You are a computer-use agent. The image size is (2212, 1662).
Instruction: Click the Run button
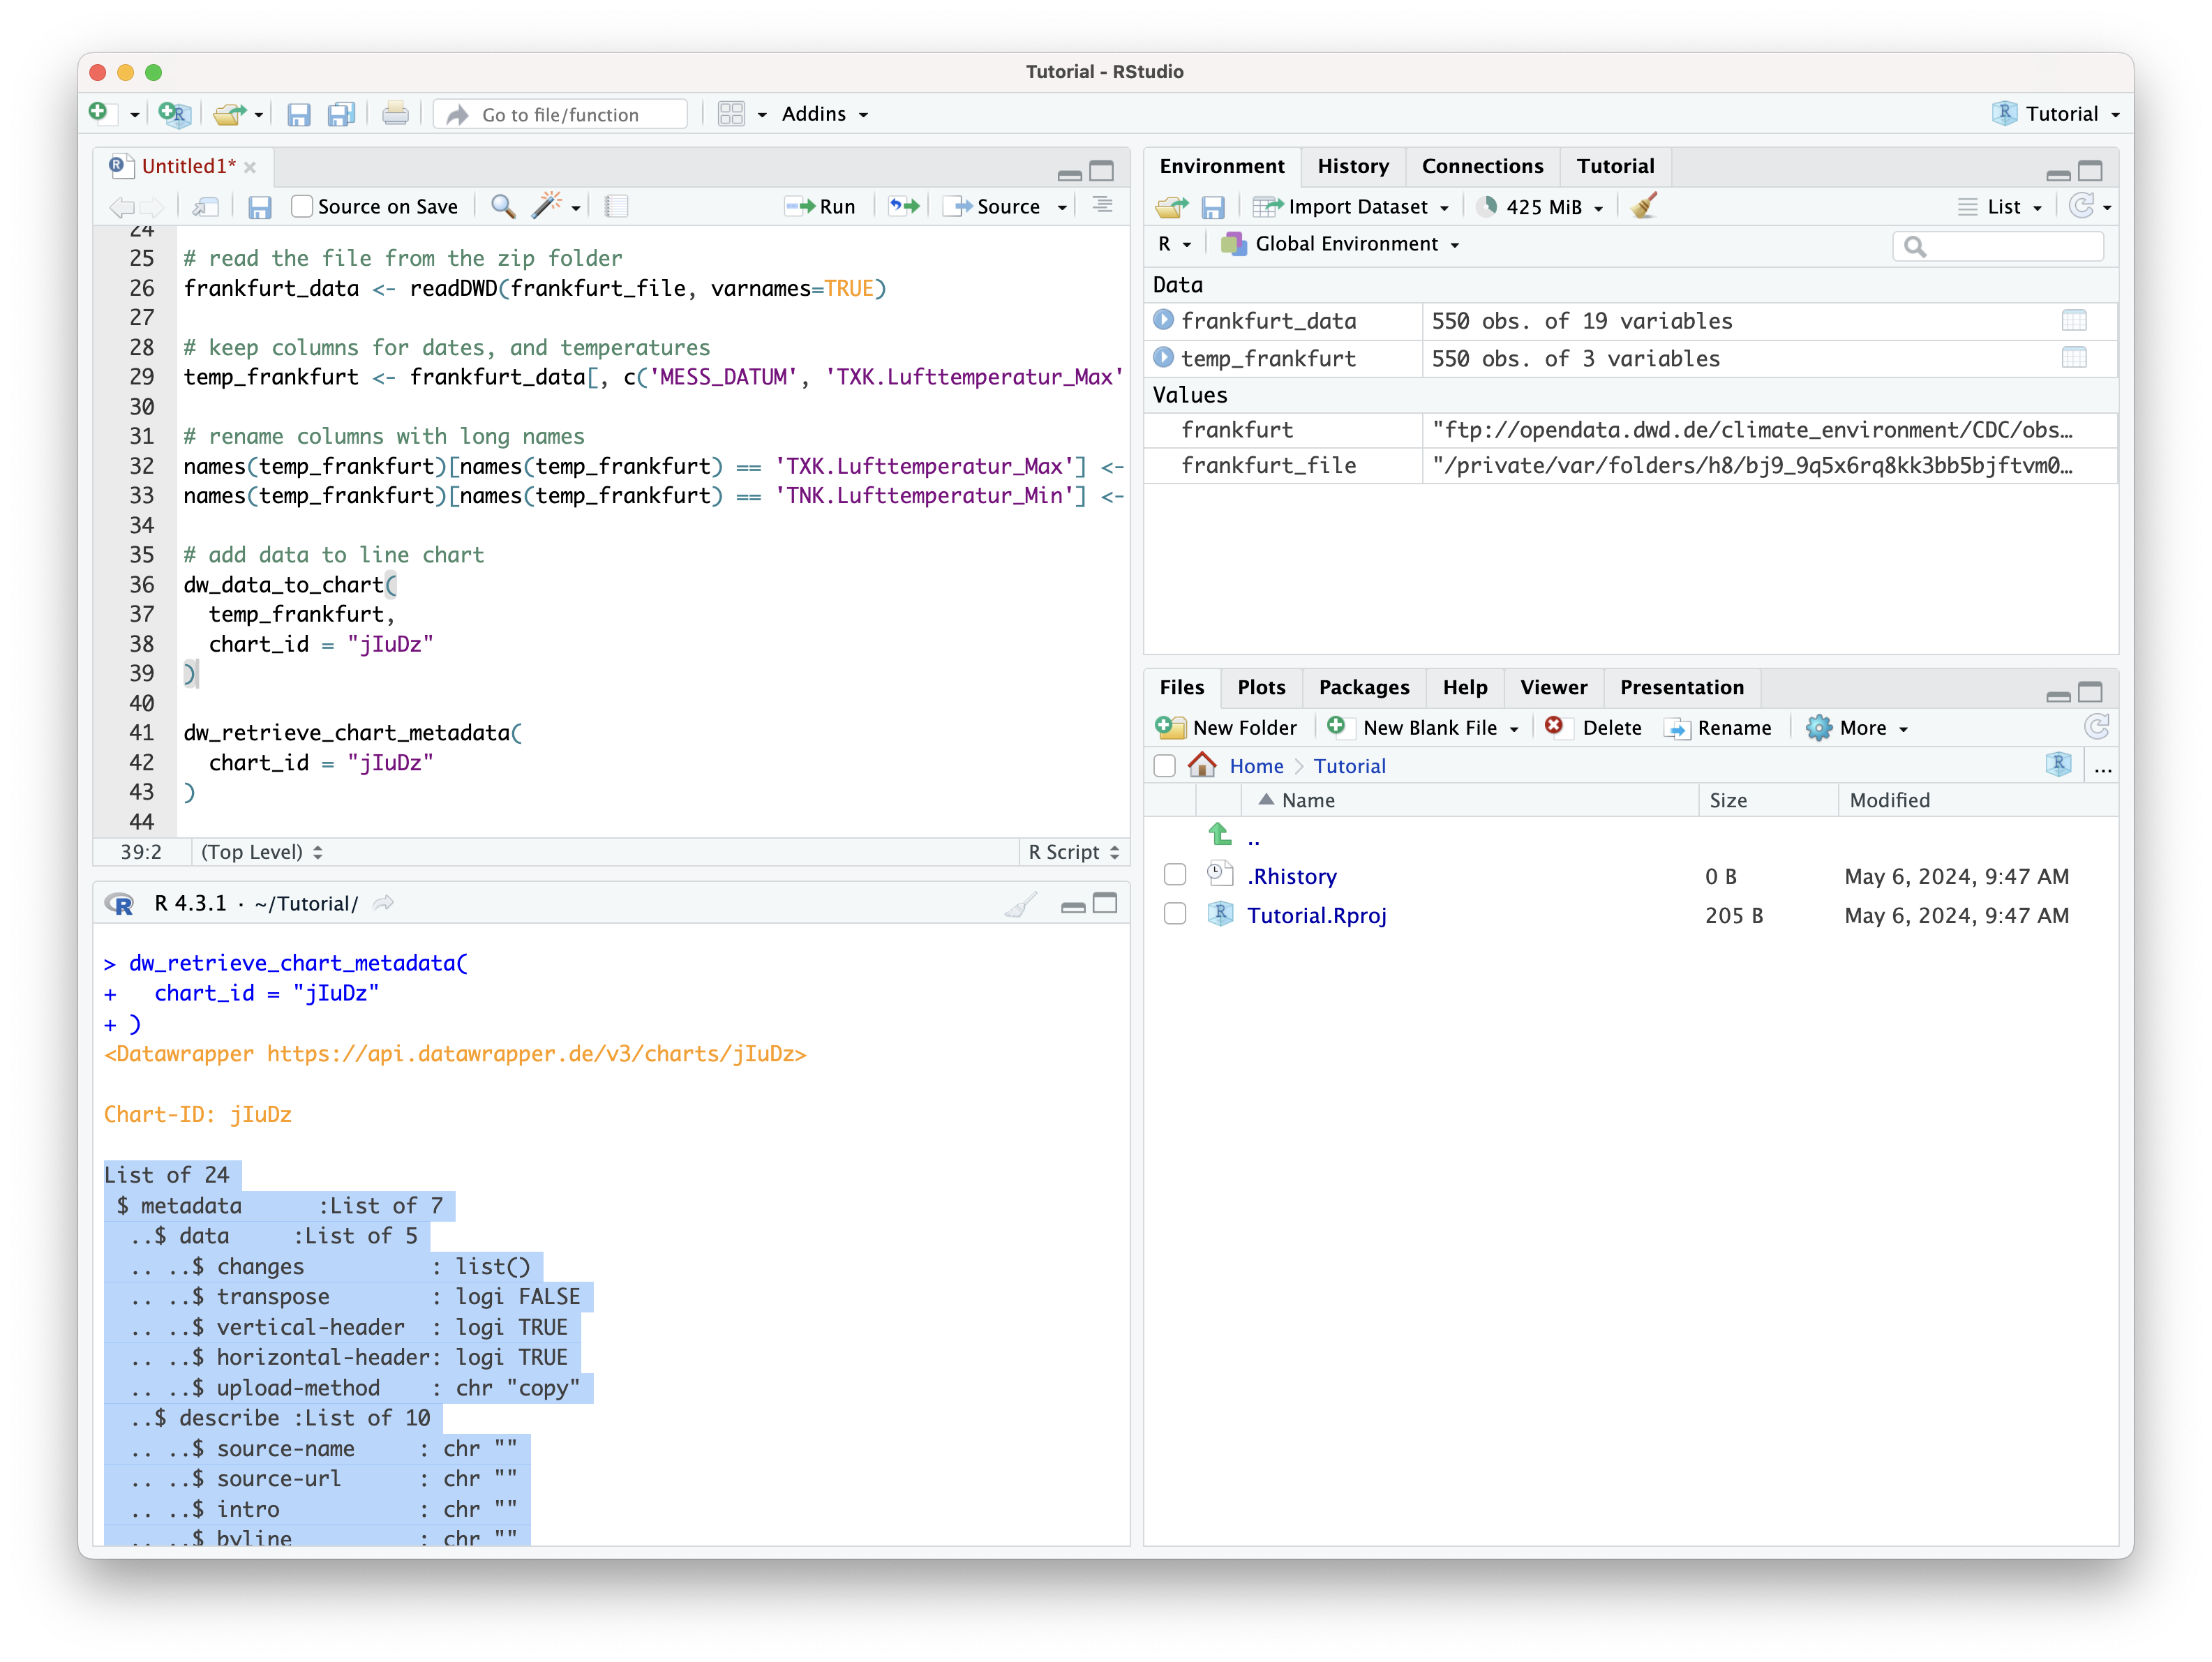point(821,207)
